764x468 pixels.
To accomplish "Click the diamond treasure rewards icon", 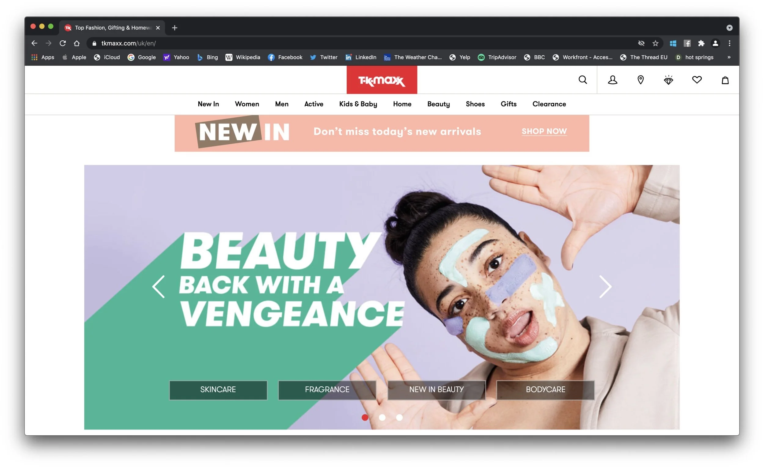I will coord(669,80).
